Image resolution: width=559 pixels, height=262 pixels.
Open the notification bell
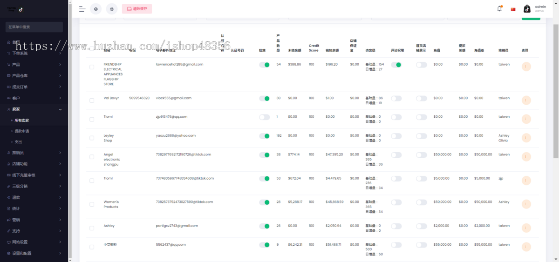499,8
